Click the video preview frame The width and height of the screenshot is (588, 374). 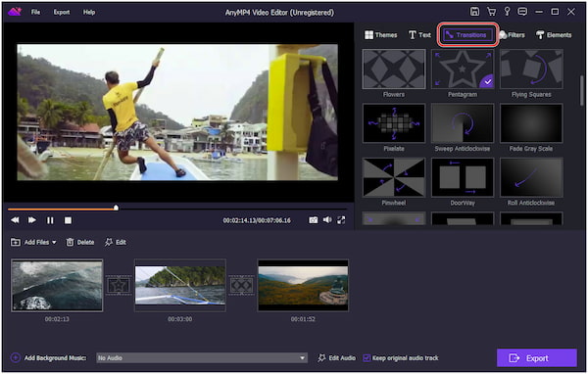tap(177, 113)
